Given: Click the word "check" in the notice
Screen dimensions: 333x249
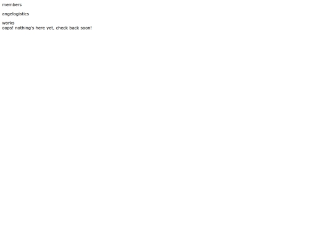Looking at the screenshot, I should tap(62, 28).
